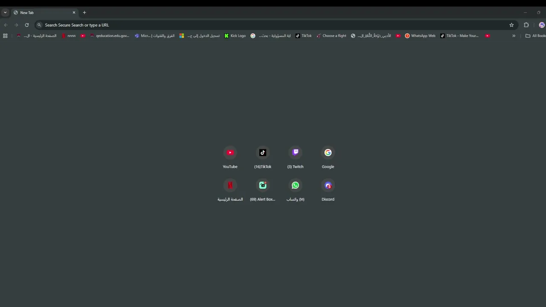Click the reload page icon
The width and height of the screenshot is (546, 307).
(x=27, y=25)
